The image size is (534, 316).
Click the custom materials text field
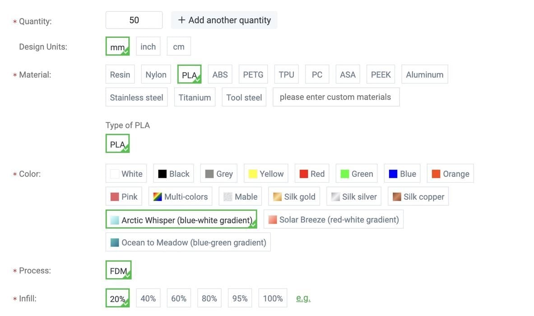(x=336, y=97)
